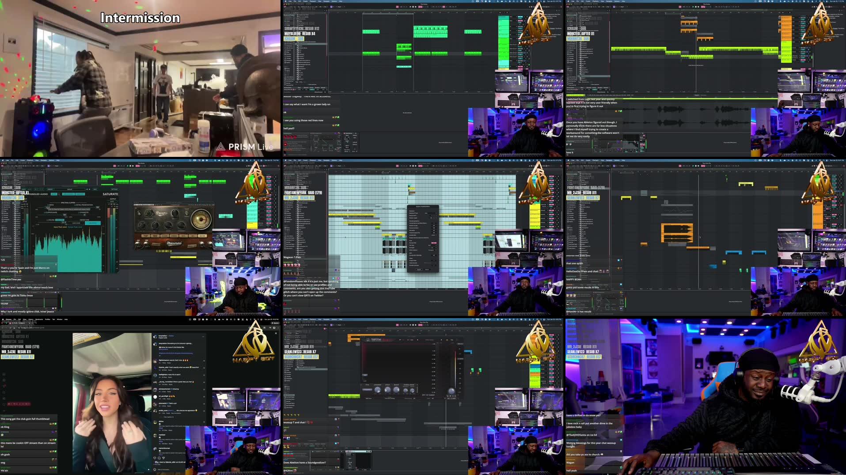Click the Stop button in Ableton's transport

click(413, 7)
